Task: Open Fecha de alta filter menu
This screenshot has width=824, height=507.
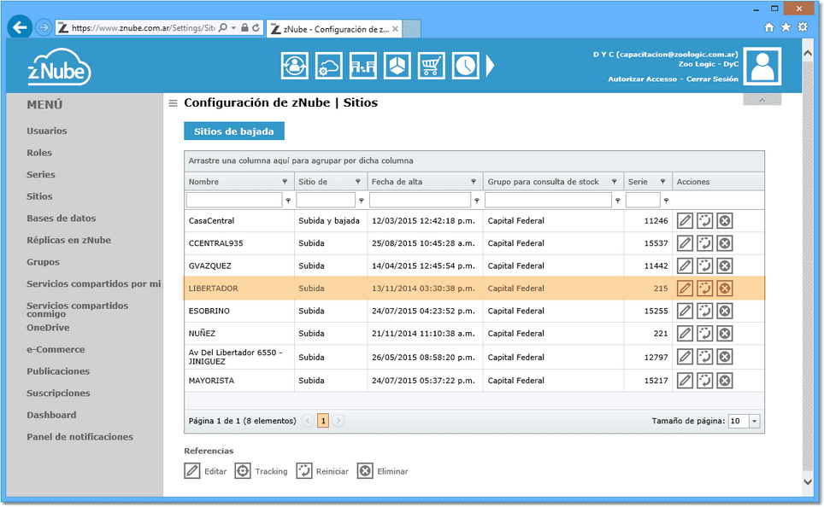Action: pyautogui.click(x=474, y=182)
